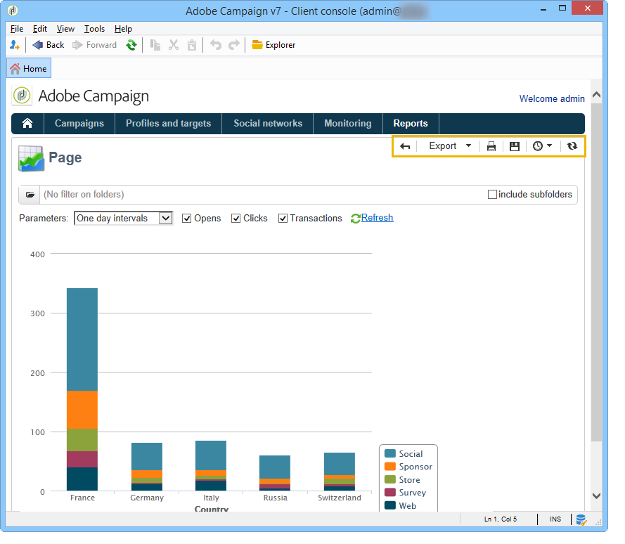This screenshot has width=625, height=544.
Task: Click the green refresh icon in toolbar
Action: [131, 45]
